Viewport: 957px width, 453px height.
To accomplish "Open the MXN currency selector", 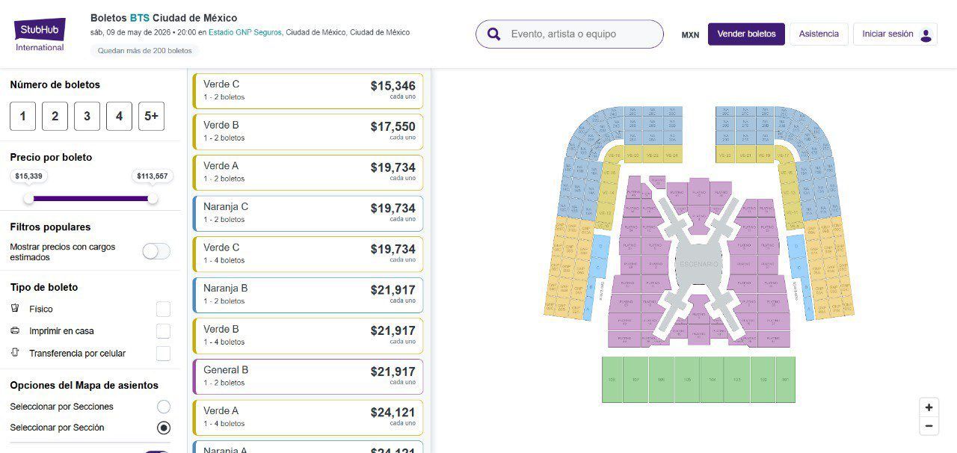I will (689, 34).
